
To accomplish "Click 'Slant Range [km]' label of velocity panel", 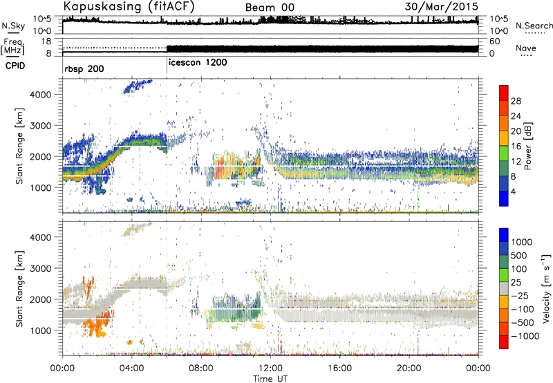I will [19, 288].
